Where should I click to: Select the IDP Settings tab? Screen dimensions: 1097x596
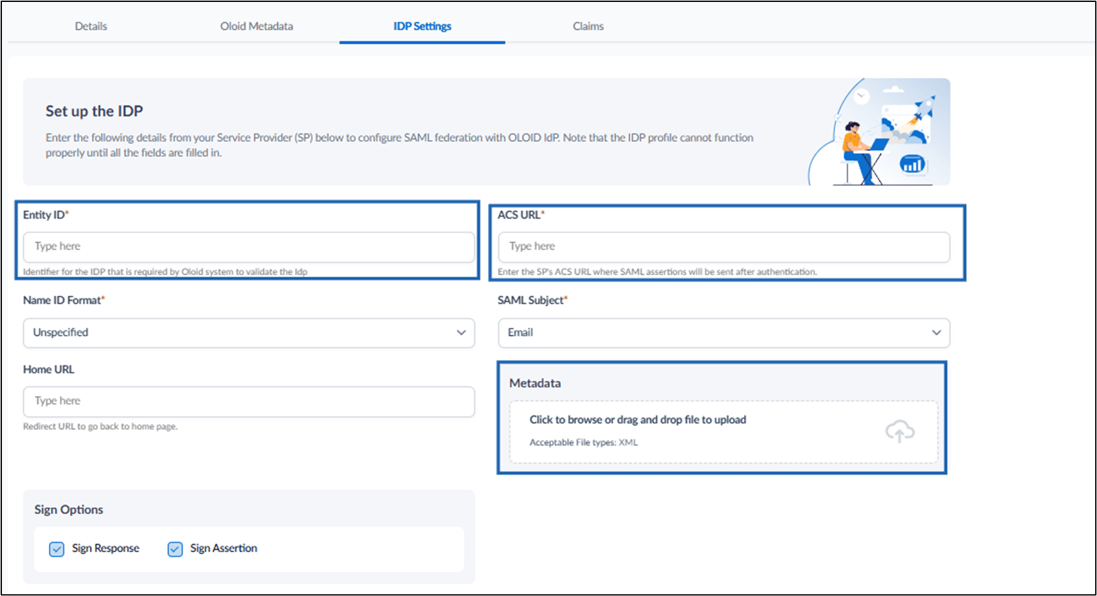422,26
